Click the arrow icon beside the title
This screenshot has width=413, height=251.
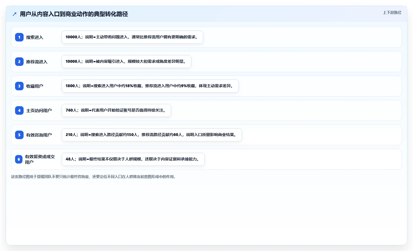[14, 14]
